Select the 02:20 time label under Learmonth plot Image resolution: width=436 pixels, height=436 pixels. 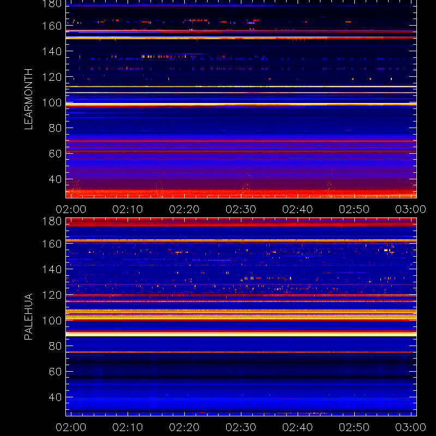coord(184,209)
